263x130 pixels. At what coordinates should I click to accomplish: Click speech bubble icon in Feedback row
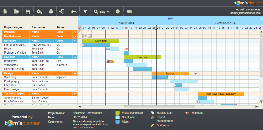(x=175, y=85)
